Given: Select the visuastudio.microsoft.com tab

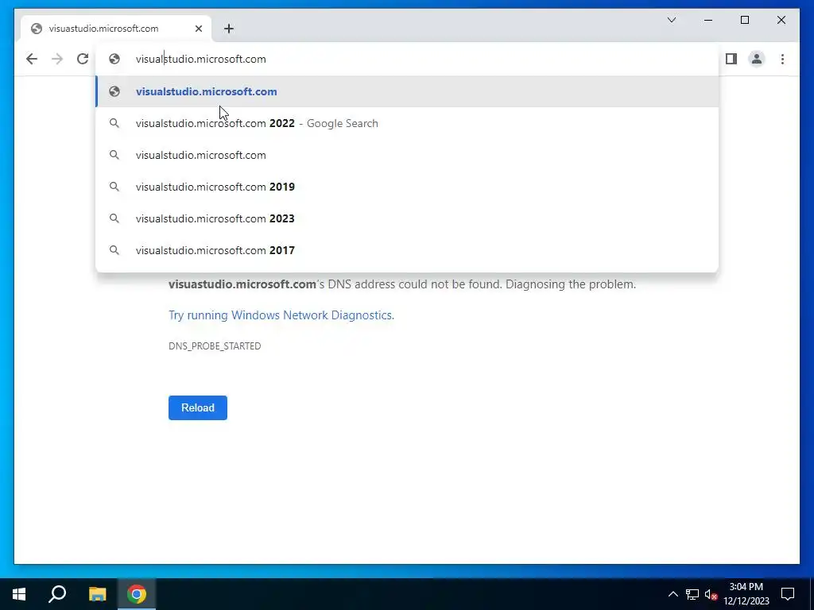Looking at the screenshot, I should (x=116, y=29).
